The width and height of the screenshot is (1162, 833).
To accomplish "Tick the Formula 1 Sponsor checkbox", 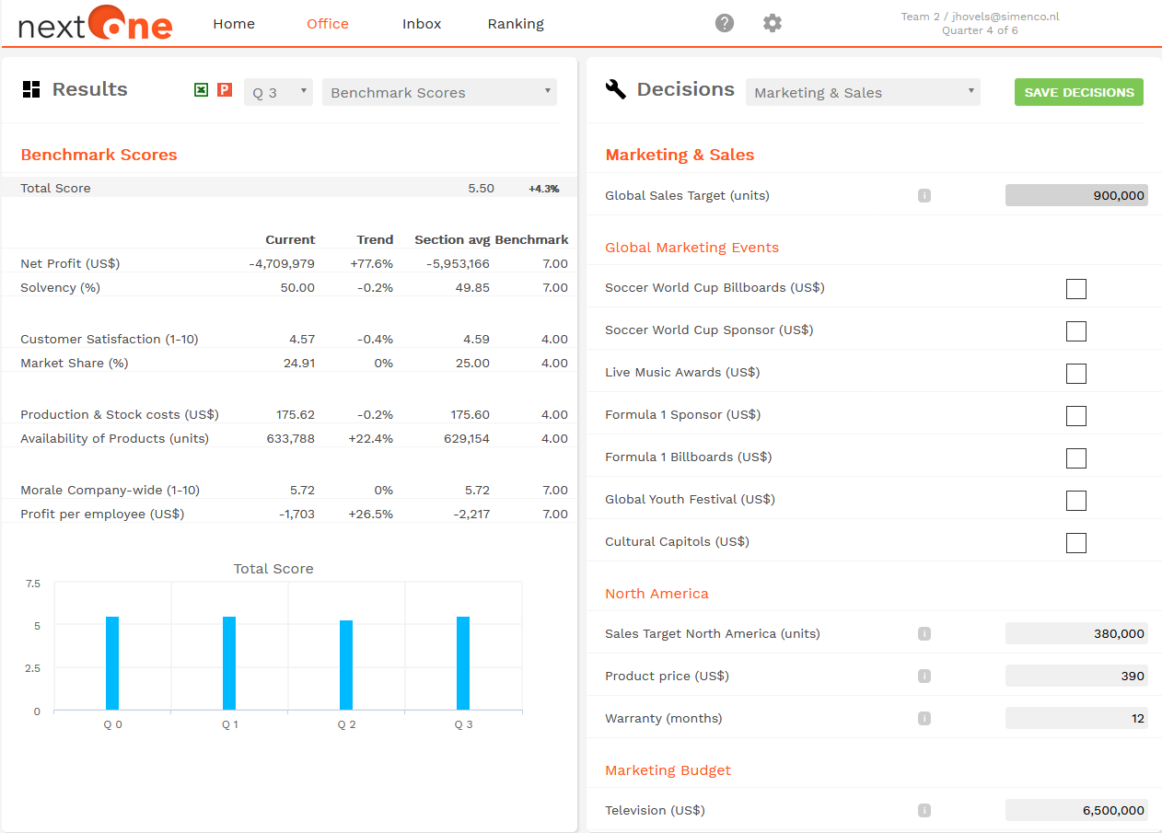I will [x=1075, y=416].
